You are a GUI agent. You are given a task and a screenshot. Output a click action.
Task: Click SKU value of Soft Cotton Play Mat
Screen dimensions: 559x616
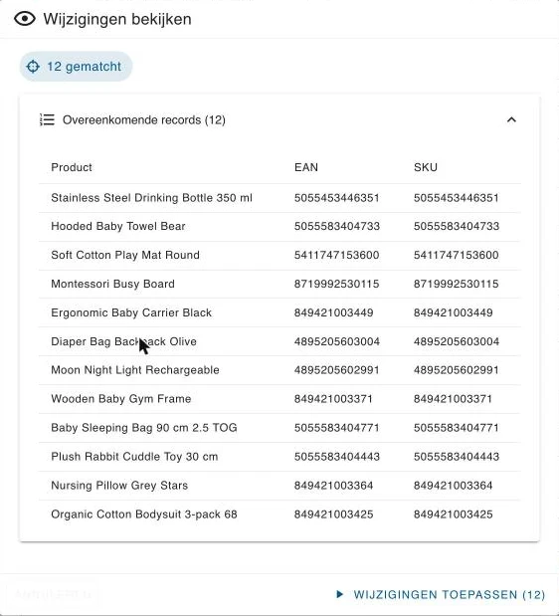click(x=457, y=255)
